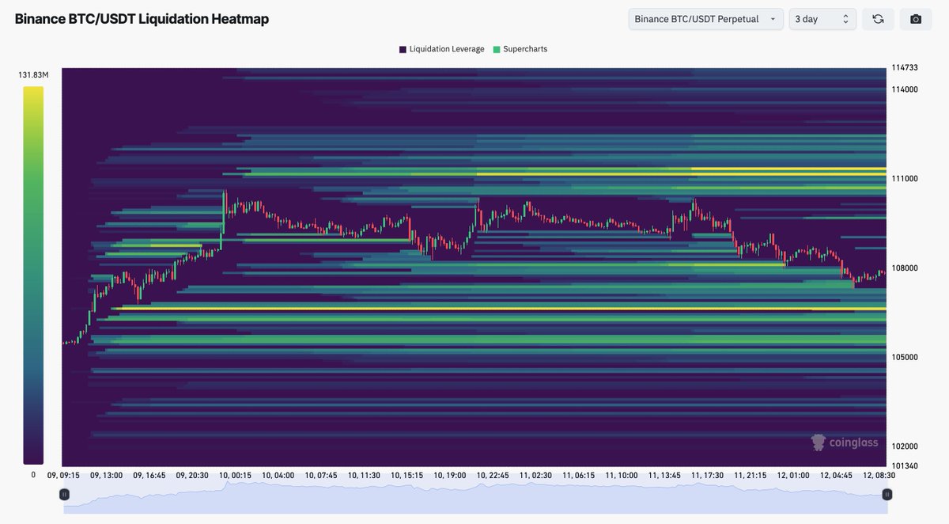Take a chart snapshot with camera icon
The height and width of the screenshot is (524, 949).
point(916,19)
